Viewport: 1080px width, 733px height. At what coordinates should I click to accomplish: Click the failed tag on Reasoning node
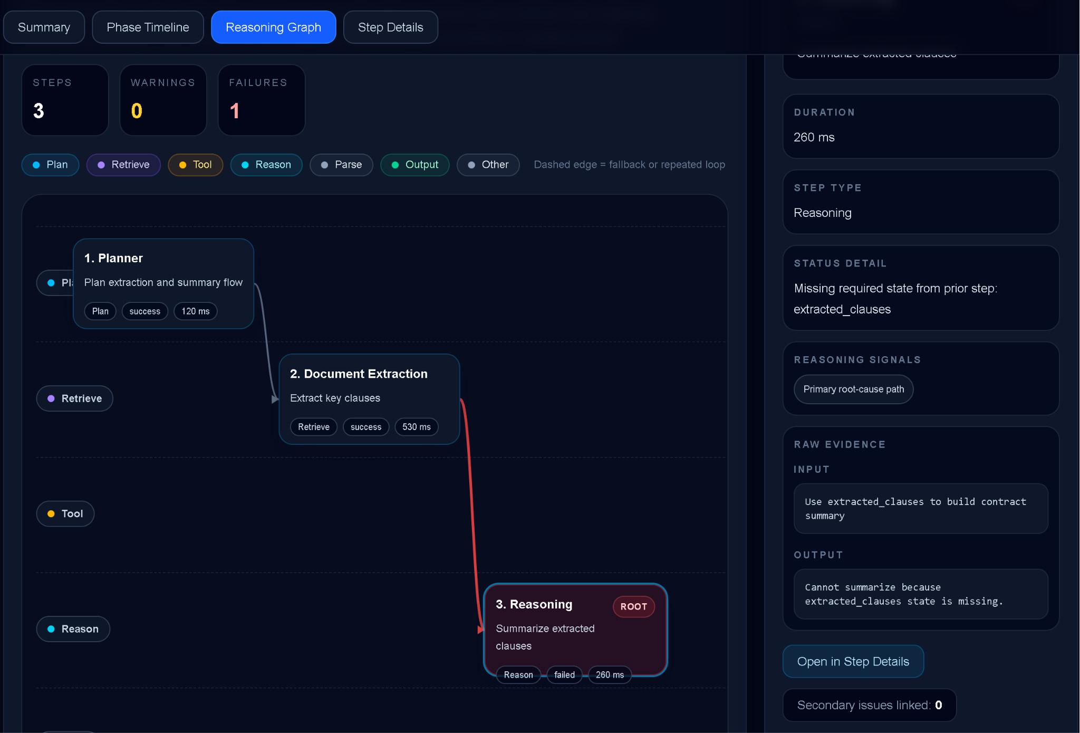(x=564, y=675)
